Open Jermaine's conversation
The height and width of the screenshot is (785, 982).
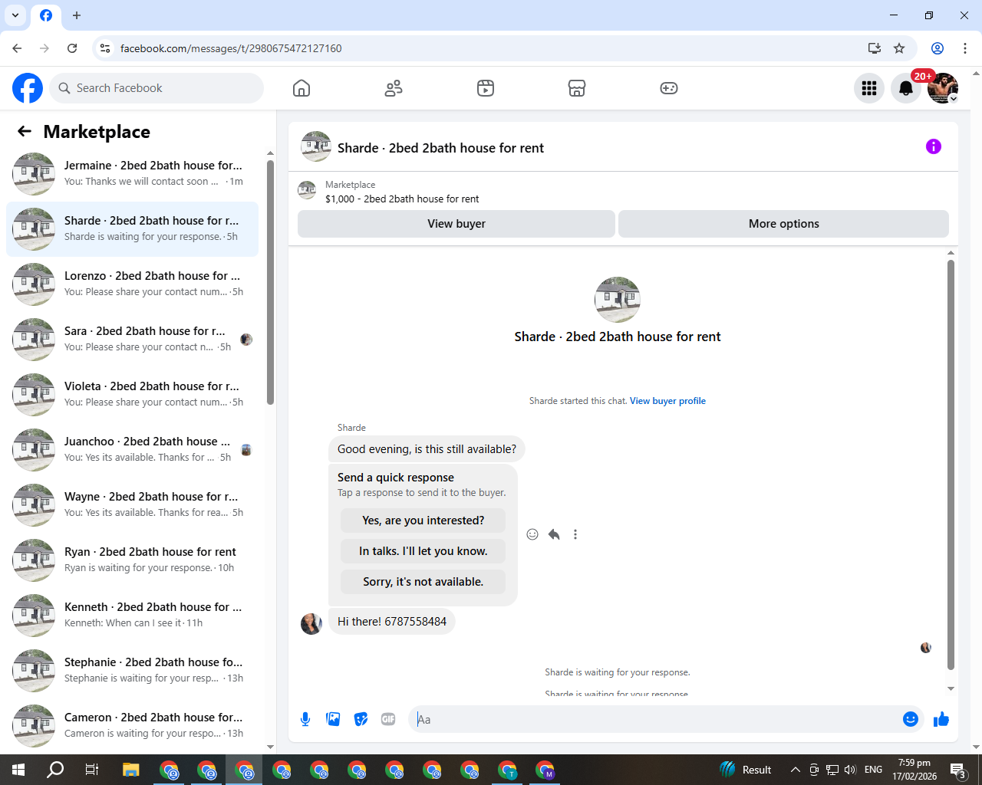132,174
